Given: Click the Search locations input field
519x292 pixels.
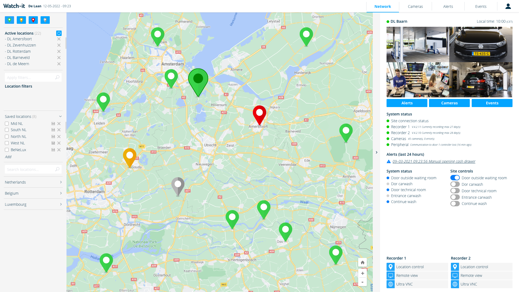Looking at the screenshot, I should tap(30, 170).
